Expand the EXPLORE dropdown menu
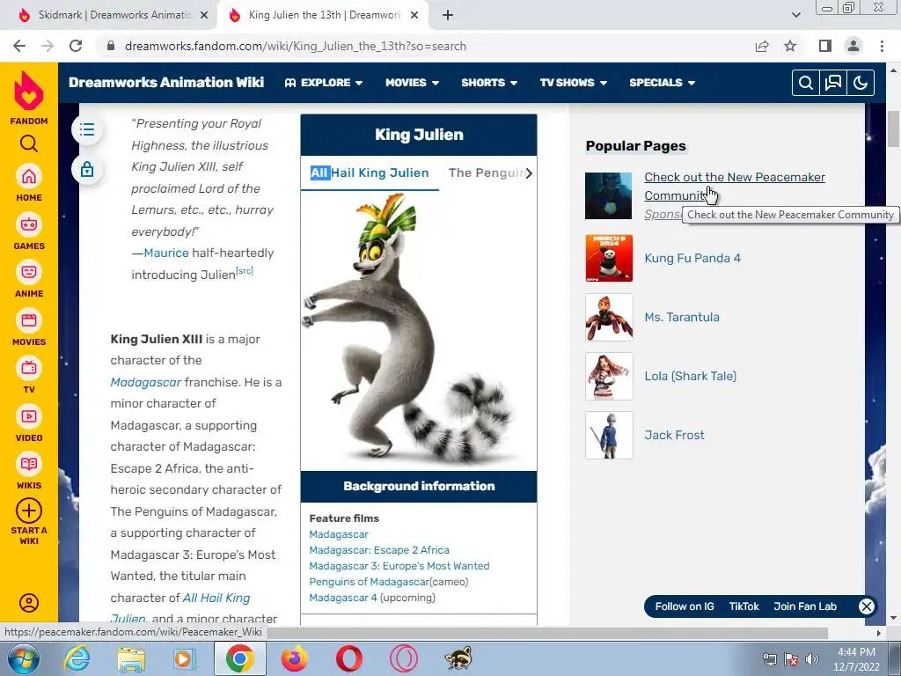Viewport: 901px width, 676px height. (x=324, y=83)
